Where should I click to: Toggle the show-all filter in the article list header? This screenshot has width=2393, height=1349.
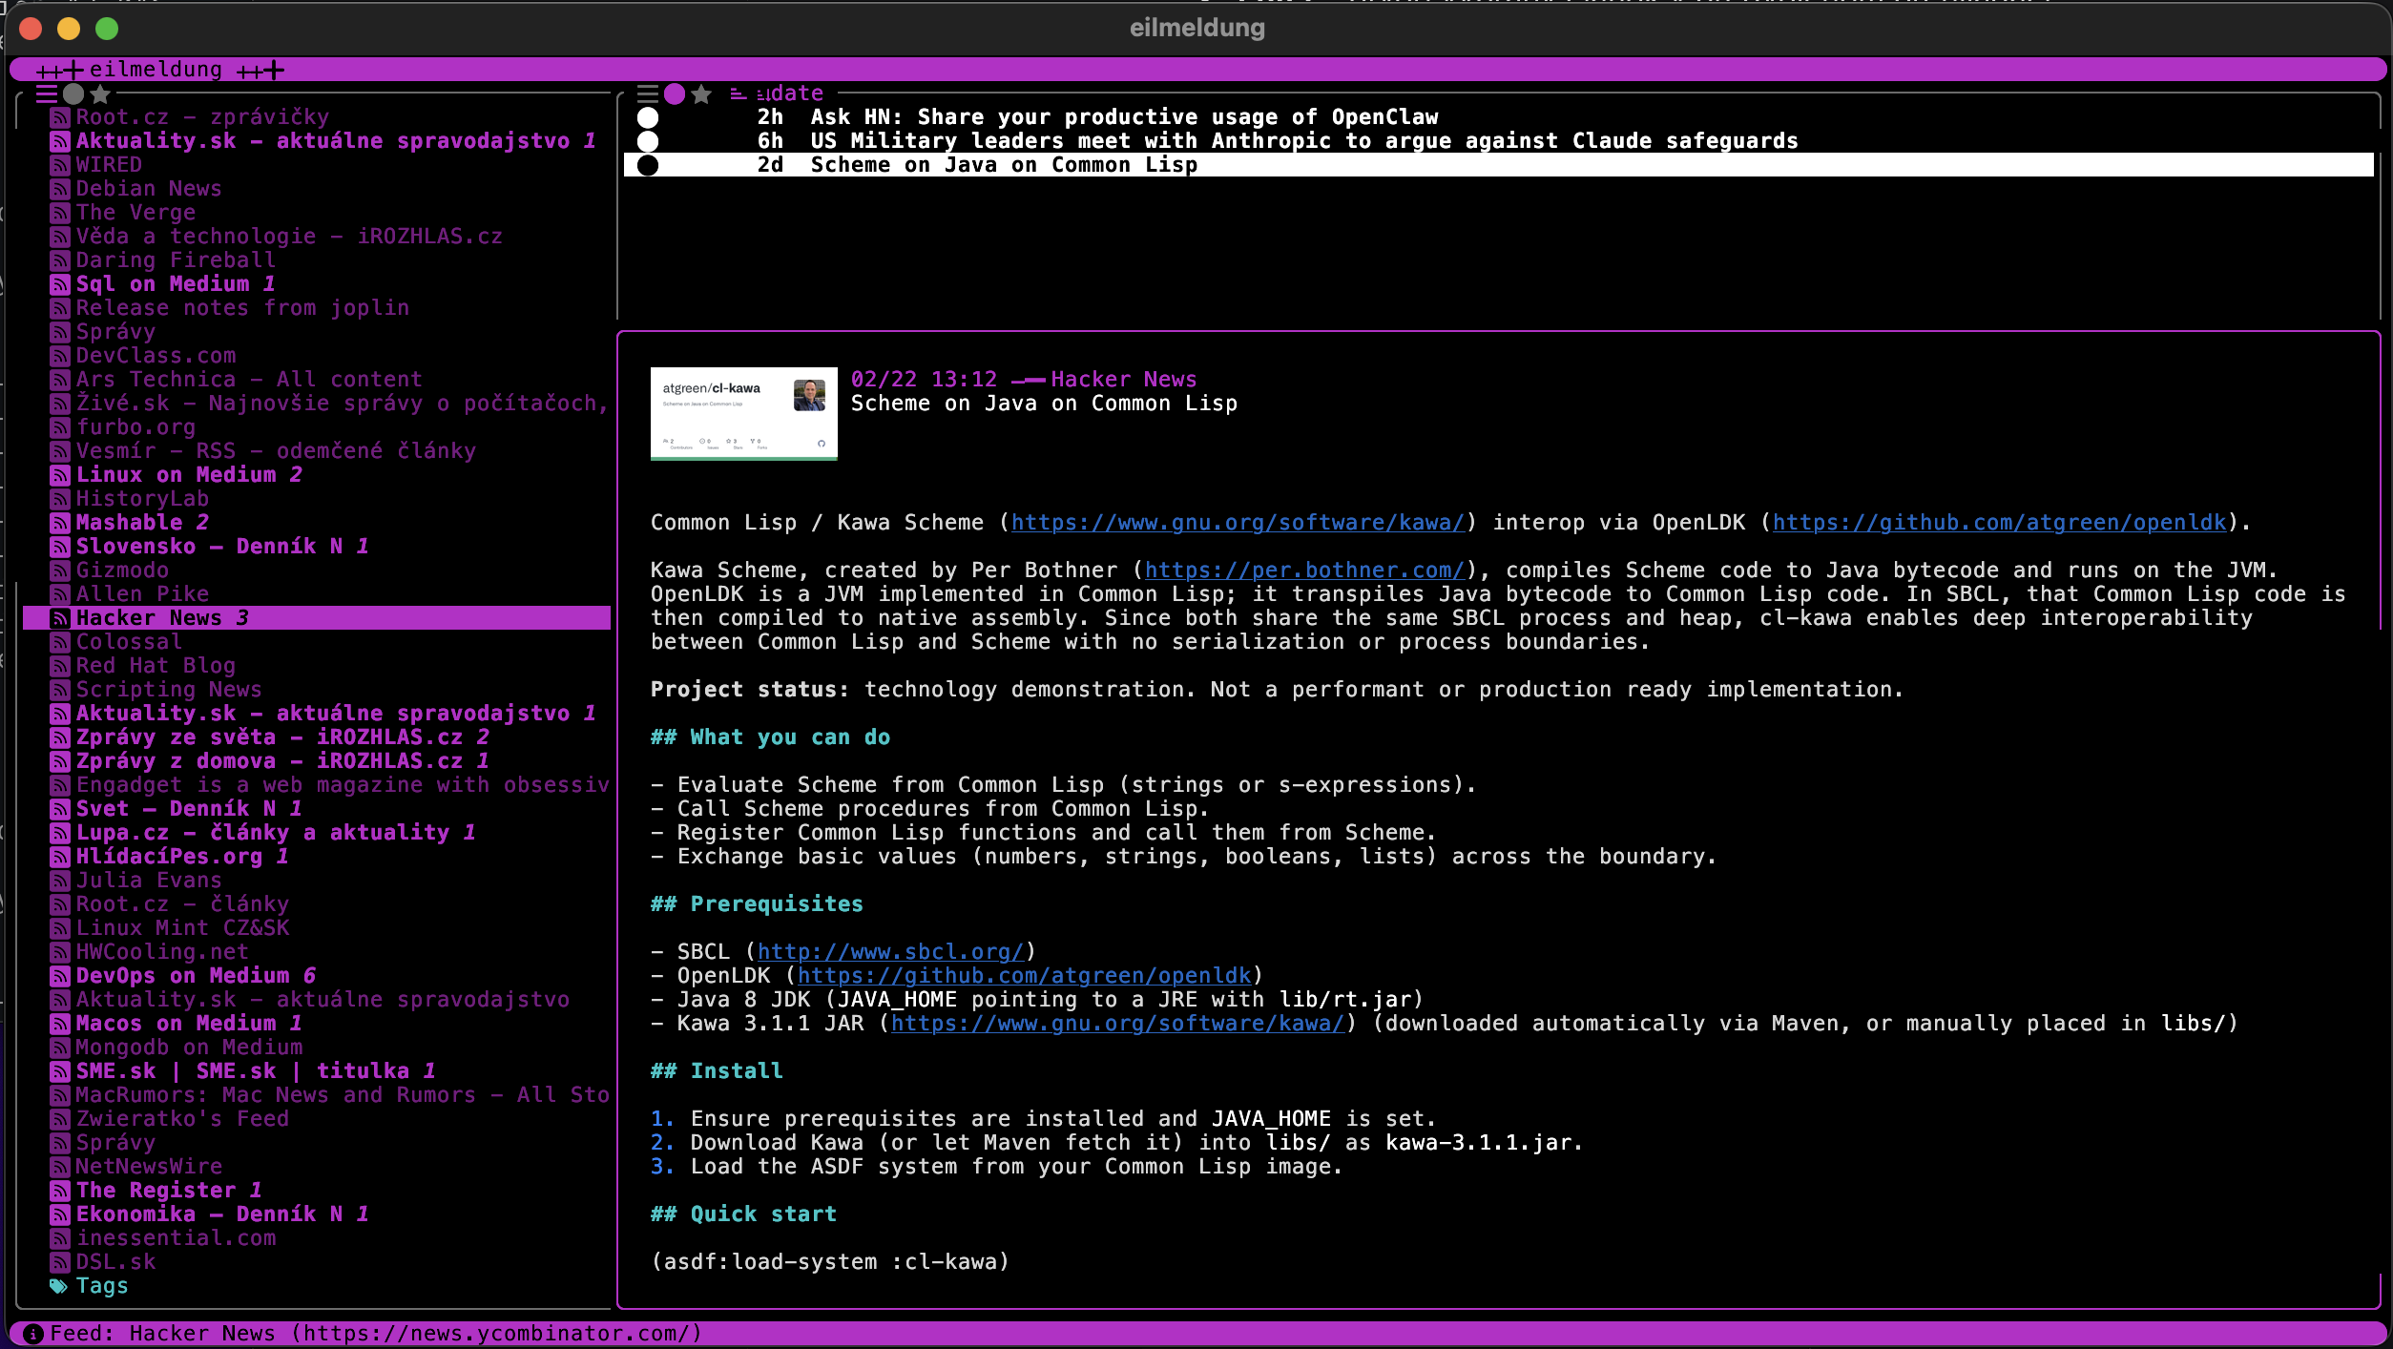coord(648,93)
